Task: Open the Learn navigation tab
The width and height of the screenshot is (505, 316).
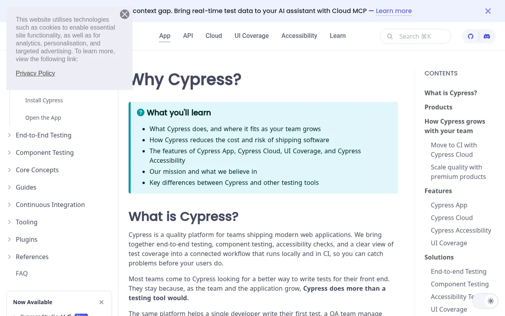Action: click(x=338, y=36)
